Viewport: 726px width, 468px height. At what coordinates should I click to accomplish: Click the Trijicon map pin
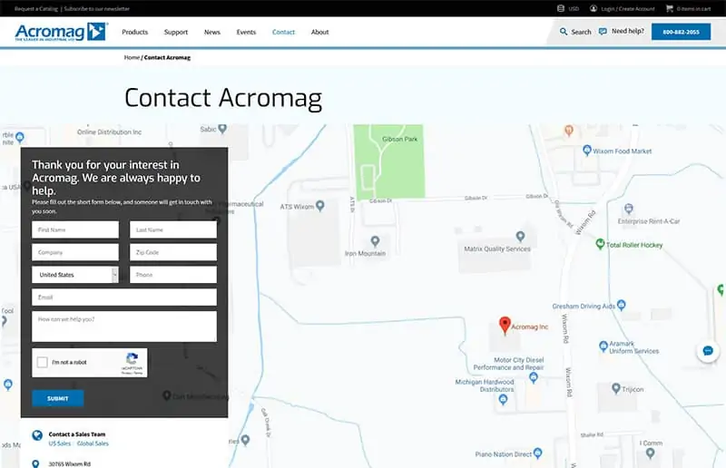[x=616, y=388]
